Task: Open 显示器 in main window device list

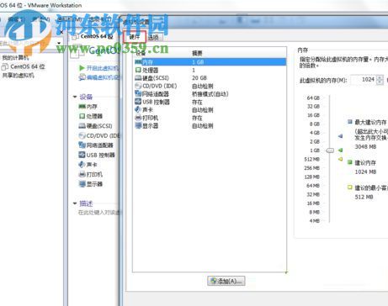Action: [x=90, y=184]
